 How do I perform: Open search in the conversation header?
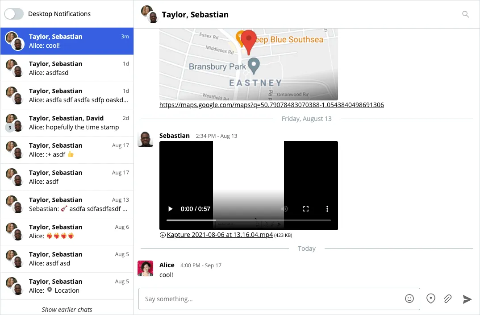[x=466, y=14]
